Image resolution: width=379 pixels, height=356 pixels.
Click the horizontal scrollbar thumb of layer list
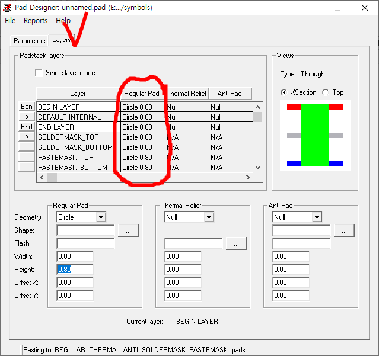pyautogui.click(x=52, y=177)
